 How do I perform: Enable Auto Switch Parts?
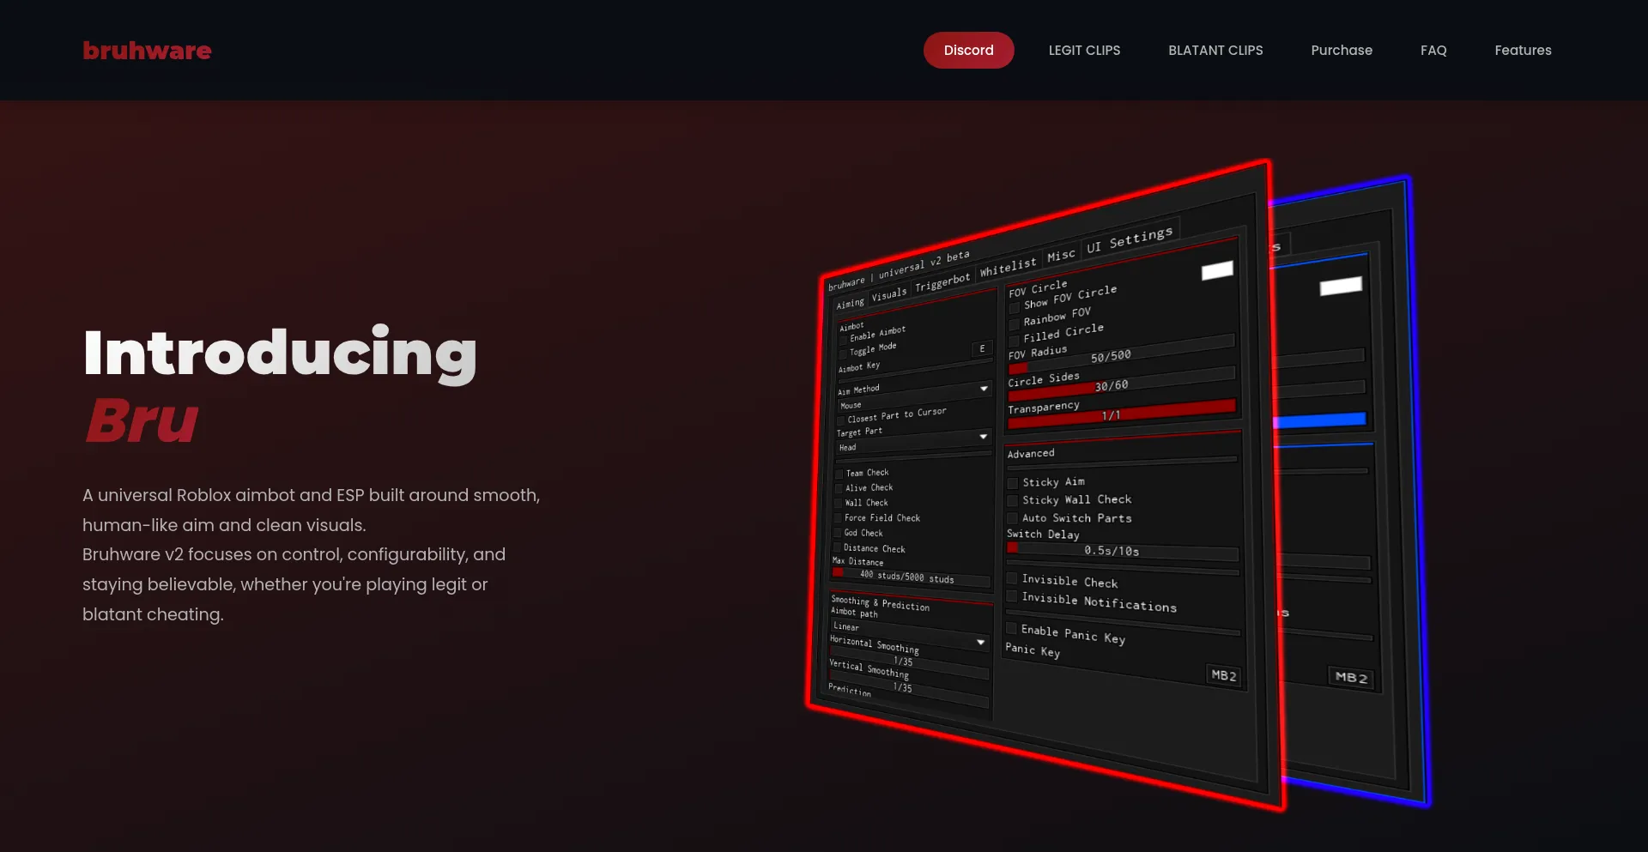coord(1013,518)
